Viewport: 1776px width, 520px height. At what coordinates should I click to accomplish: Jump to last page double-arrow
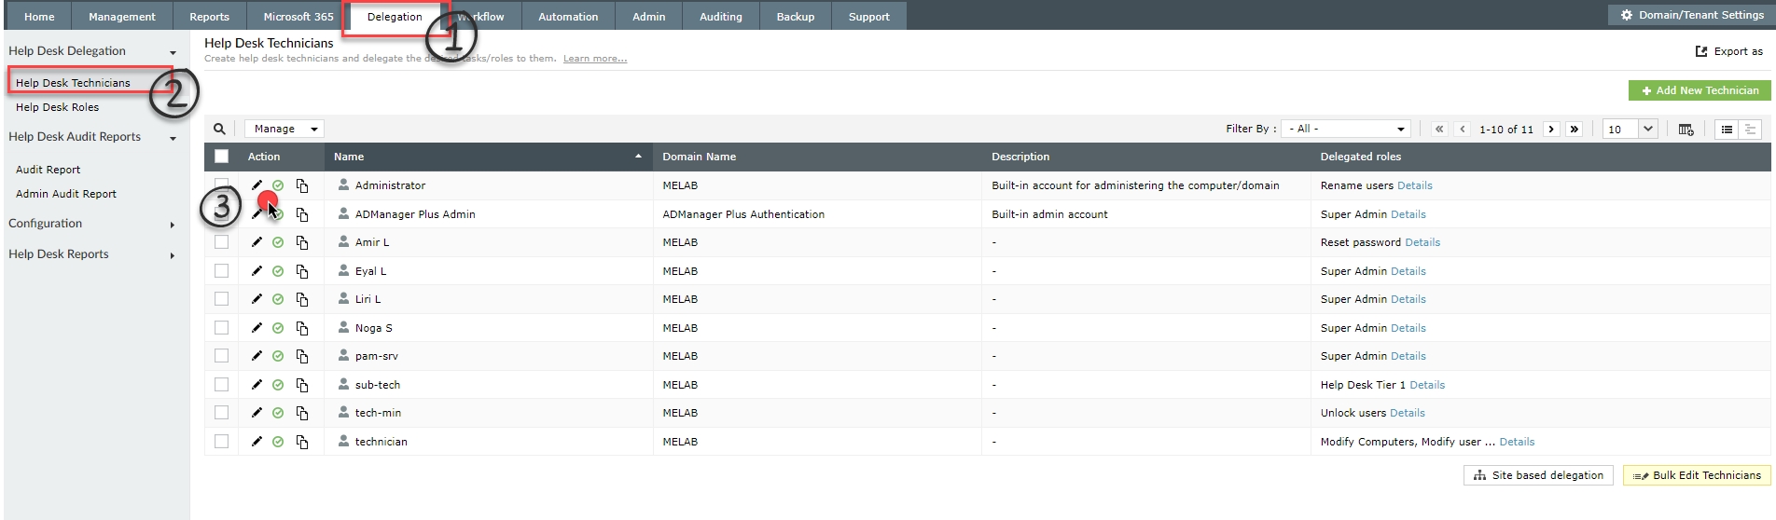coord(1575,130)
